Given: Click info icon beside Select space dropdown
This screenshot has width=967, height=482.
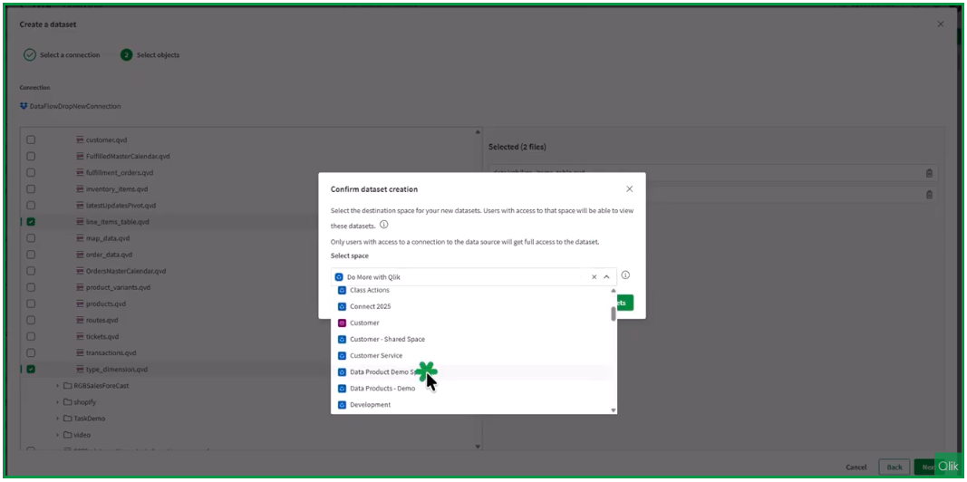Looking at the screenshot, I should pyautogui.click(x=625, y=275).
